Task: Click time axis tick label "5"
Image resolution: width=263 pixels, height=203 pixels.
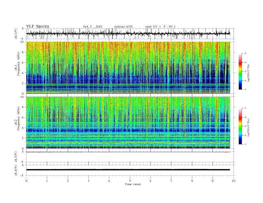Action: click(130, 181)
